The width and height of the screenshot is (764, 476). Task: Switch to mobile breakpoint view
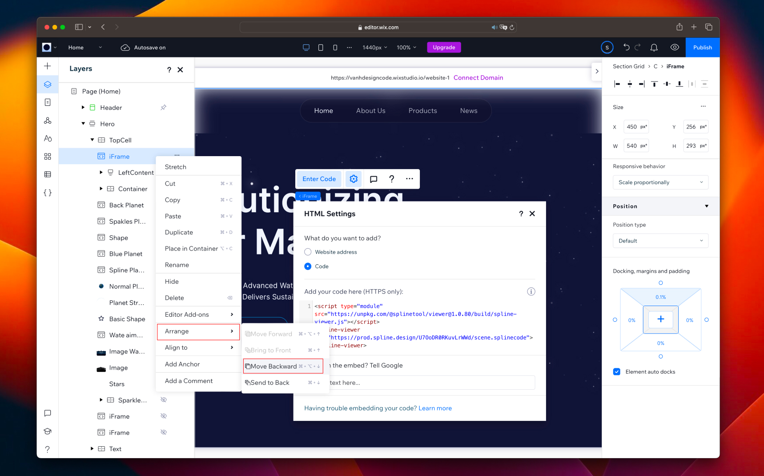335,48
